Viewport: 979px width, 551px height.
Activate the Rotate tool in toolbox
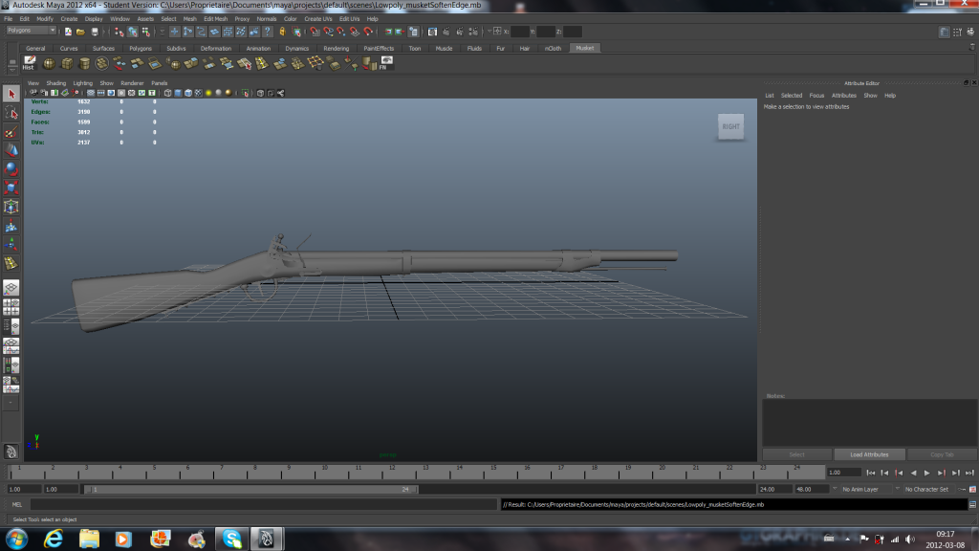coord(11,168)
